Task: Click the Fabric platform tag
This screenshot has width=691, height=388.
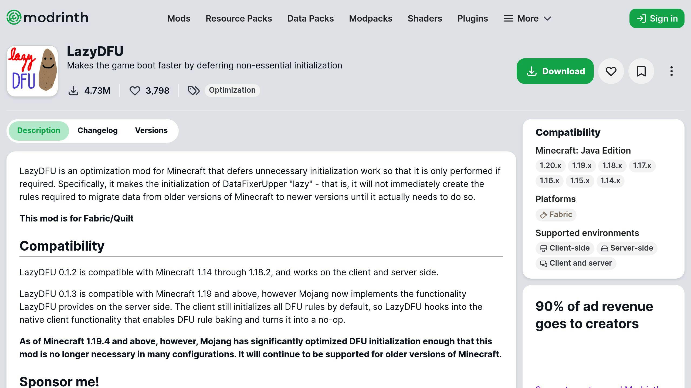Action: coord(556,215)
